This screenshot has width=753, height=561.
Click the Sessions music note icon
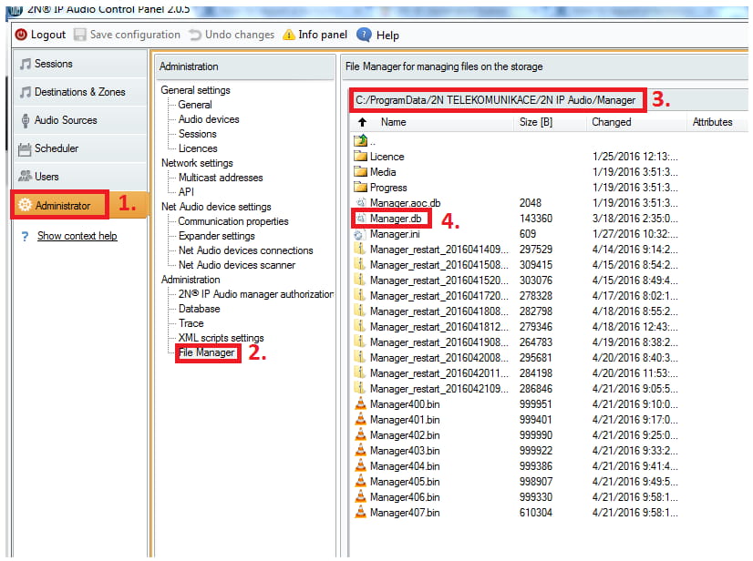tap(26, 64)
